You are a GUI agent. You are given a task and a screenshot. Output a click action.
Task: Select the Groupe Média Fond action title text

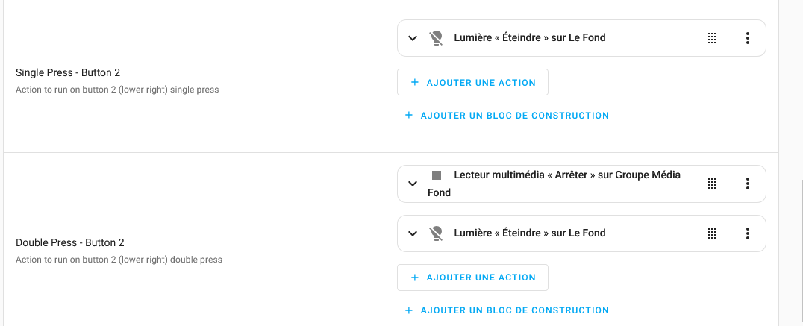(x=566, y=175)
